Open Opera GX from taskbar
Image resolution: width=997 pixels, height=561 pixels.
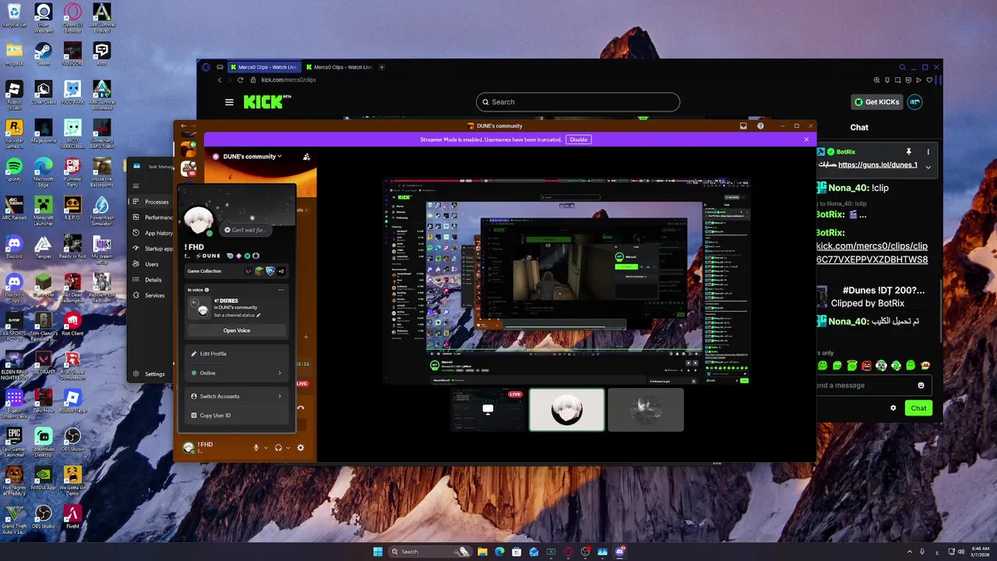point(569,552)
